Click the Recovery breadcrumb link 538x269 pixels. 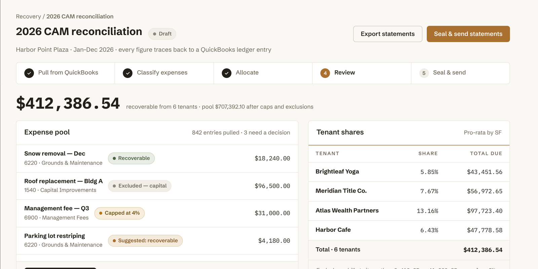[x=28, y=16]
